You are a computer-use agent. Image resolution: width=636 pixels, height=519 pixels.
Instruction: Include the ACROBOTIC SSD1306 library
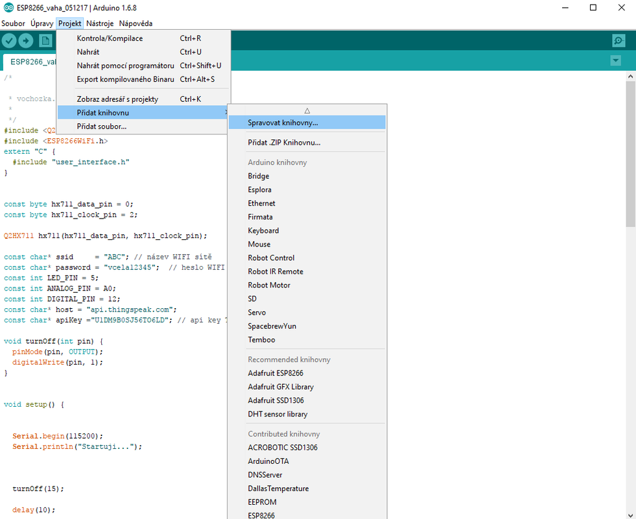pos(307,448)
